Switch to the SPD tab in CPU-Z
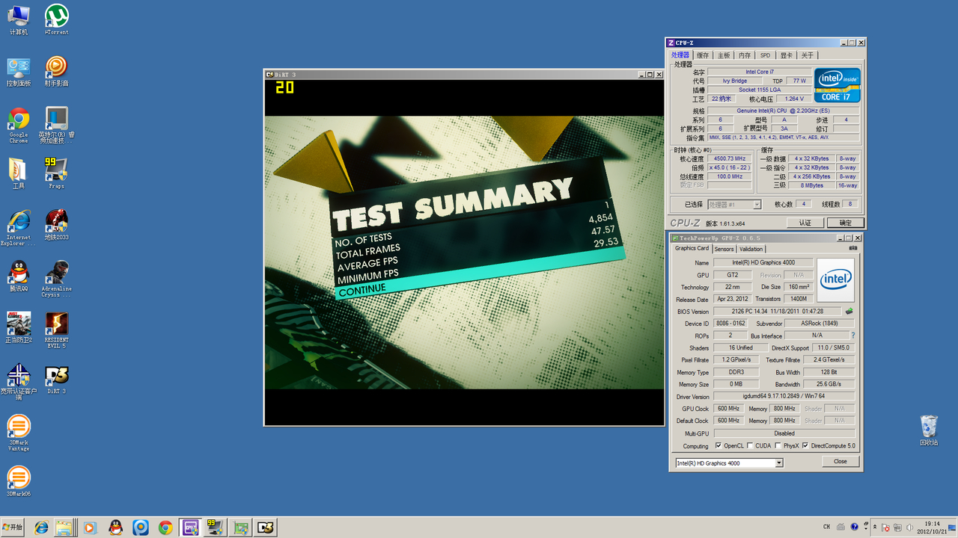The height and width of the screenshot is (538, 958). pyautogui.click(x=765, y=55)
